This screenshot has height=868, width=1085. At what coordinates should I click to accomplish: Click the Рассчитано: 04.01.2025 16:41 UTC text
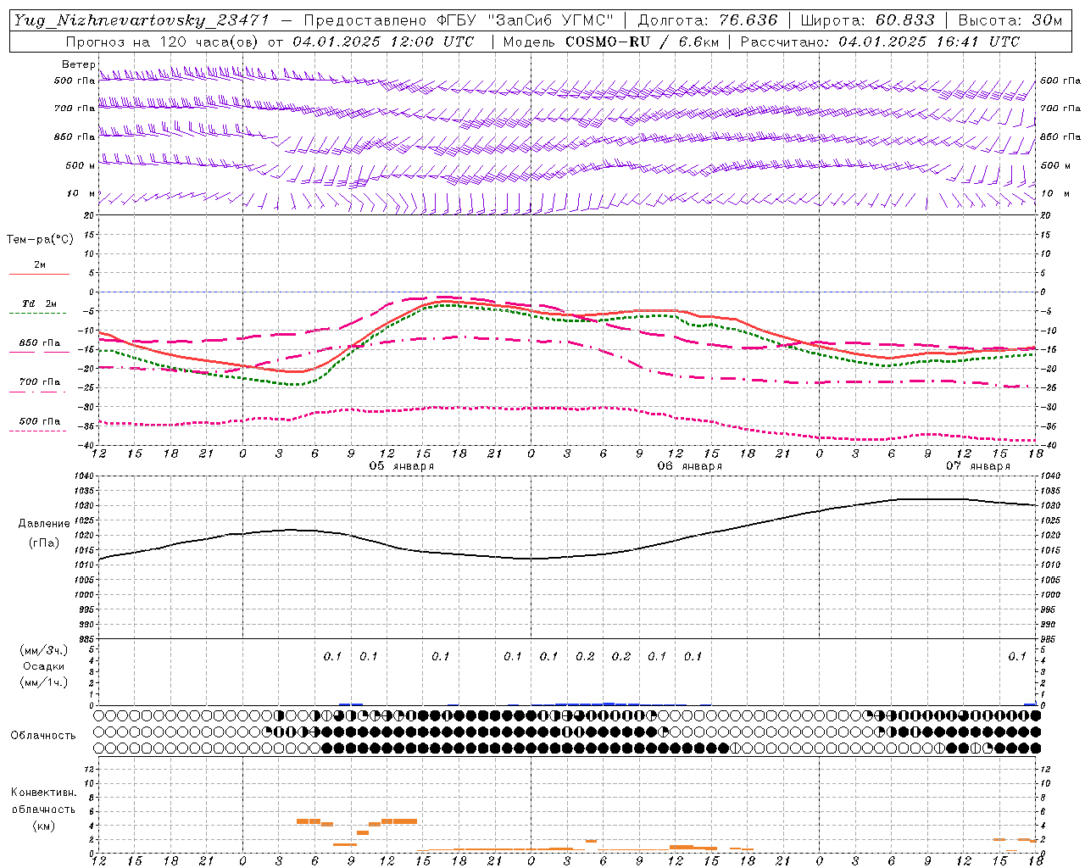880,42
